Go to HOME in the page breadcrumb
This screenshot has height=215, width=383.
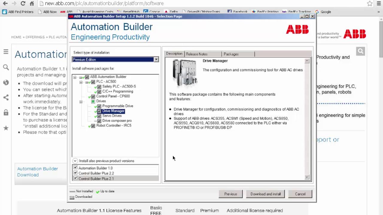[x=16, y=37]
